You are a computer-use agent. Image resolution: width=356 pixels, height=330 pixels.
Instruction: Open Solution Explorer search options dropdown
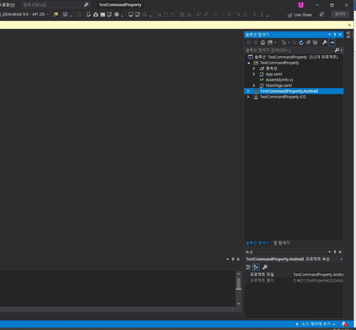(341, 50)
